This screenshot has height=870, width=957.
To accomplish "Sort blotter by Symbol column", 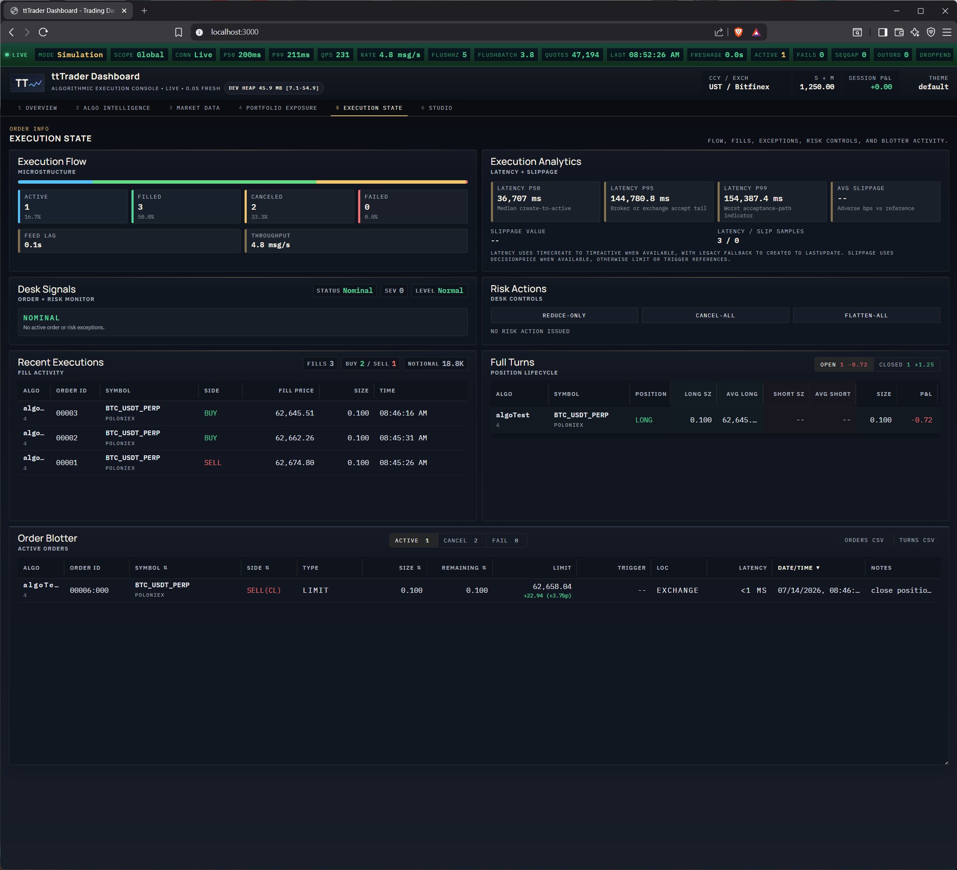I will (x=151, y=568).
